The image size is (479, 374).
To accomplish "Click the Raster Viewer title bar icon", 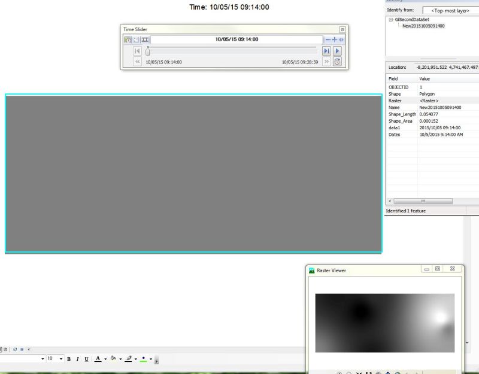I will pyautogui.click(x=312, y=270).
